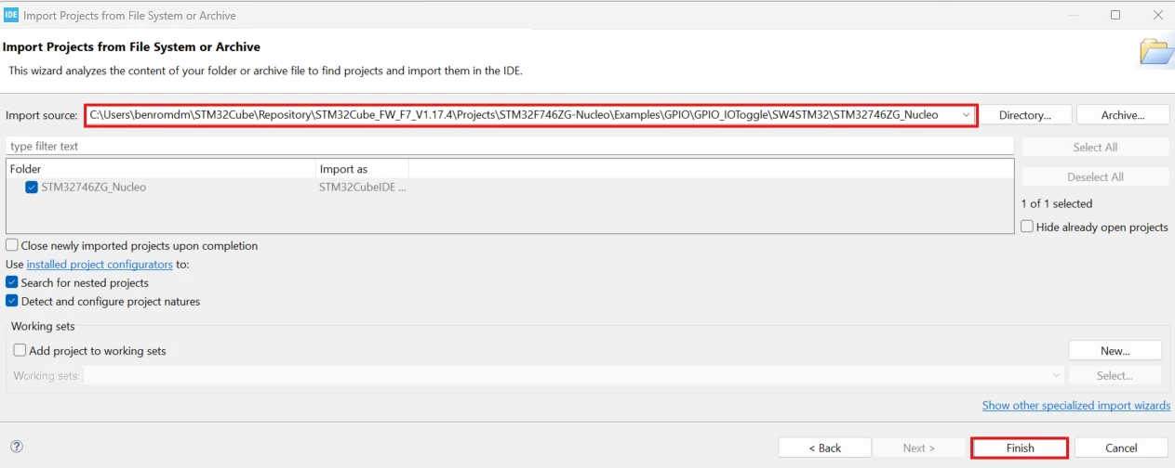Select the STM32746ZG_Nucleo folder row

click(509, 187)
